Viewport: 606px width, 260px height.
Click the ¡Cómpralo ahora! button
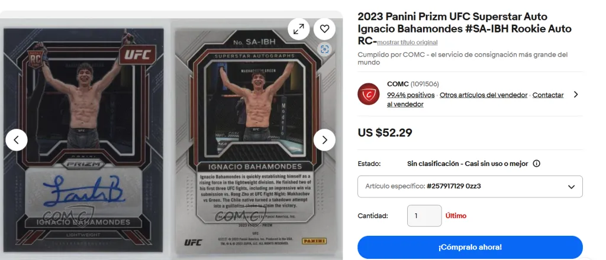tap(470, 247)
